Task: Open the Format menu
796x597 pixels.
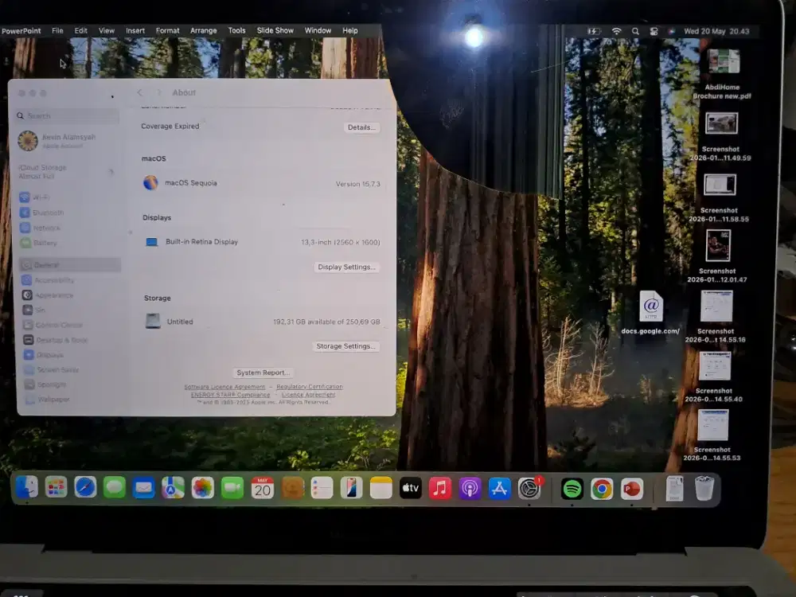Action: 167,30
